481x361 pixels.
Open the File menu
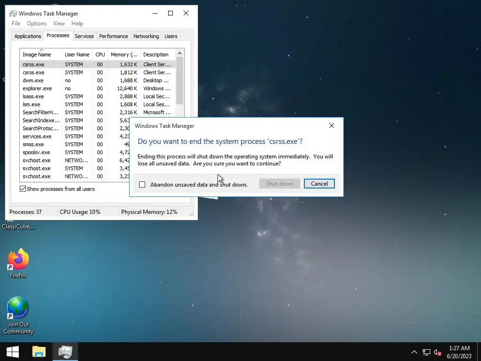pos(16,24)
